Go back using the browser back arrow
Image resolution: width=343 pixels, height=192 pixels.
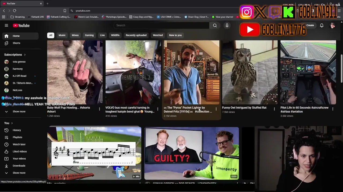pyautogui.click(x=4, y=11)
